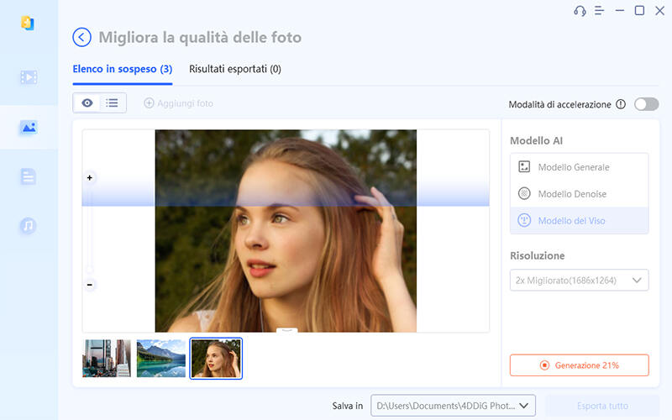Select the mountain lake thumbnail
The image size is (672, 420).
160,359
